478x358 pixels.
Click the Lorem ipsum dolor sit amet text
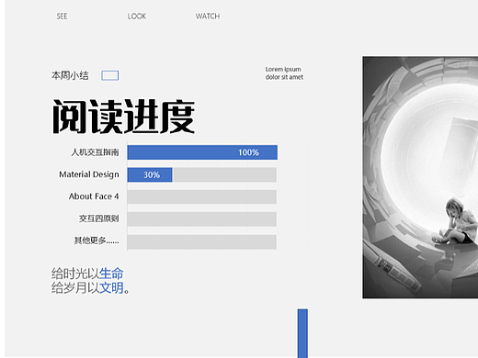coord(284,73)
